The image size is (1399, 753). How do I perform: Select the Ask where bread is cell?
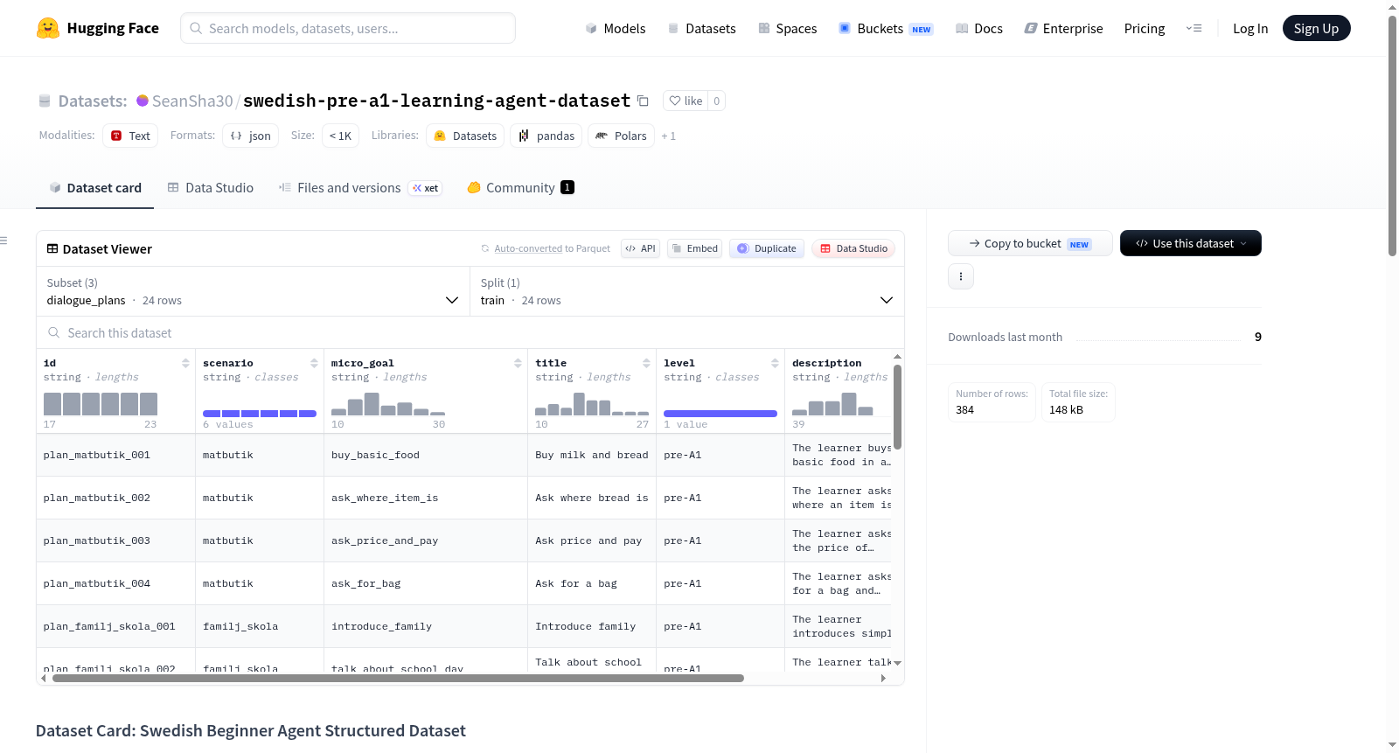(x=592, y=498)
